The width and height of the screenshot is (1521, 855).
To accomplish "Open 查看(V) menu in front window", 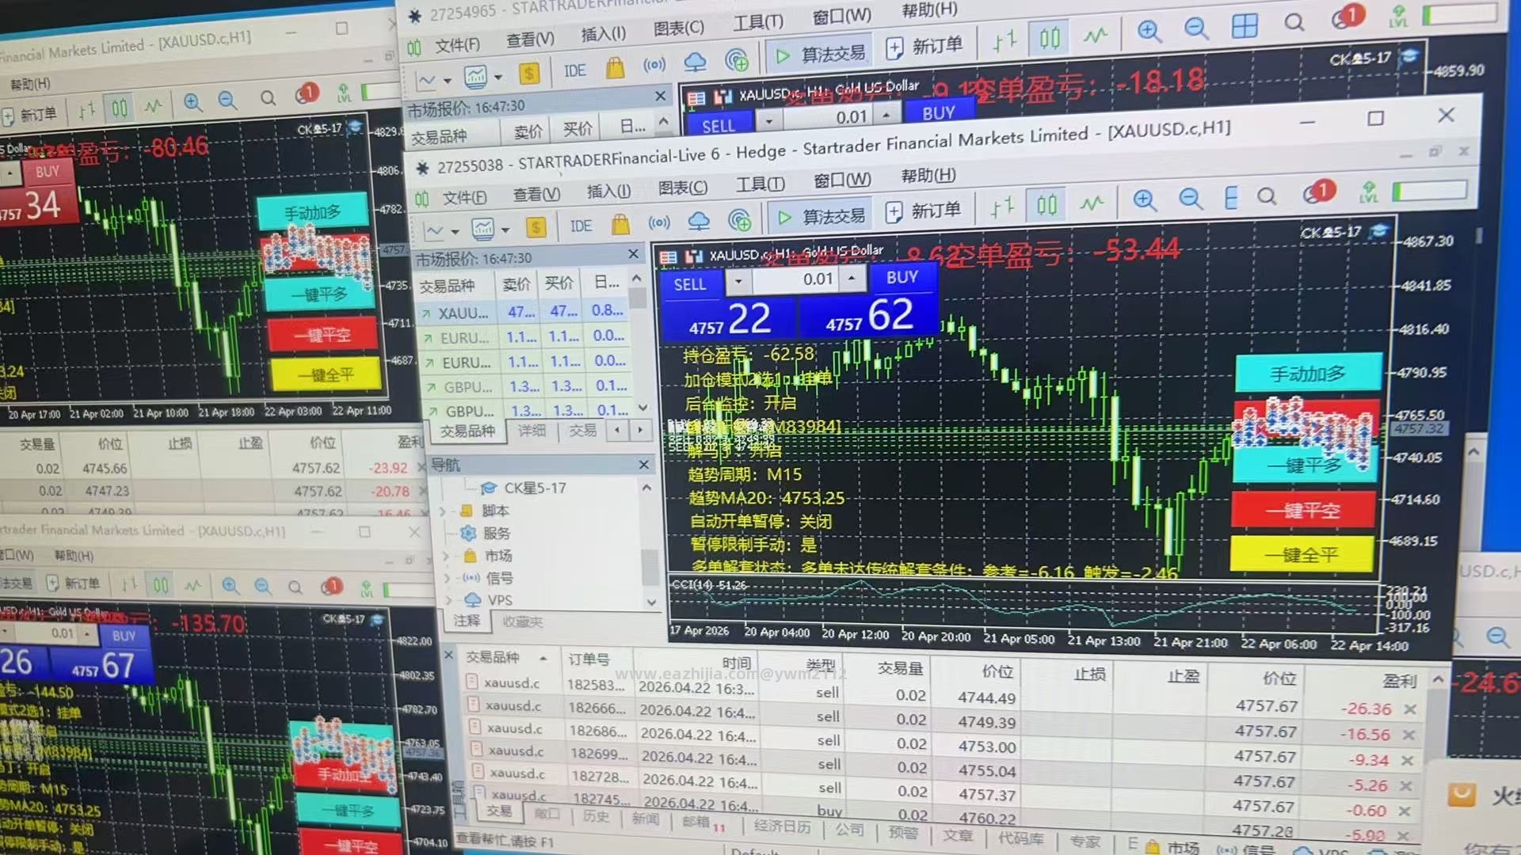I will click(x=536, y=194).
